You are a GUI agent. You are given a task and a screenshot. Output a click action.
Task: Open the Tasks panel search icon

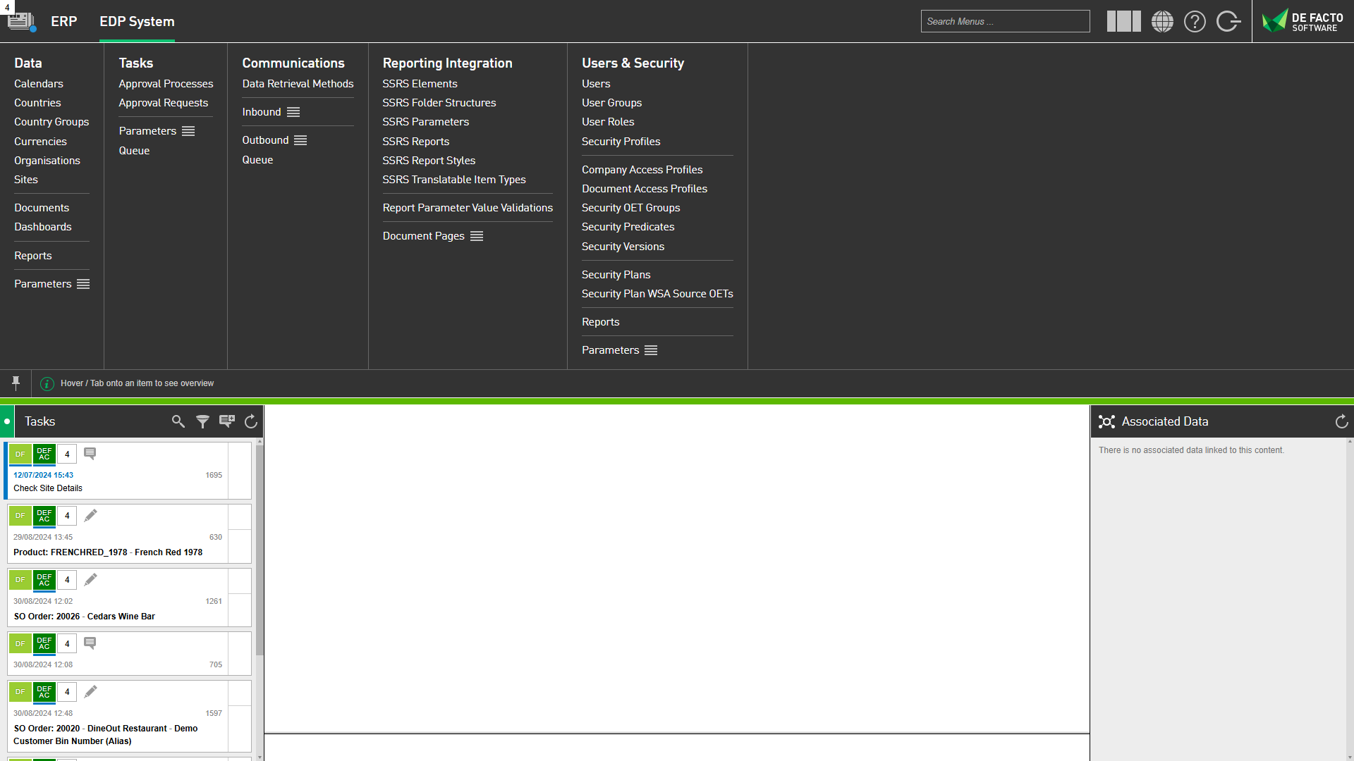[x=178, y=421]
